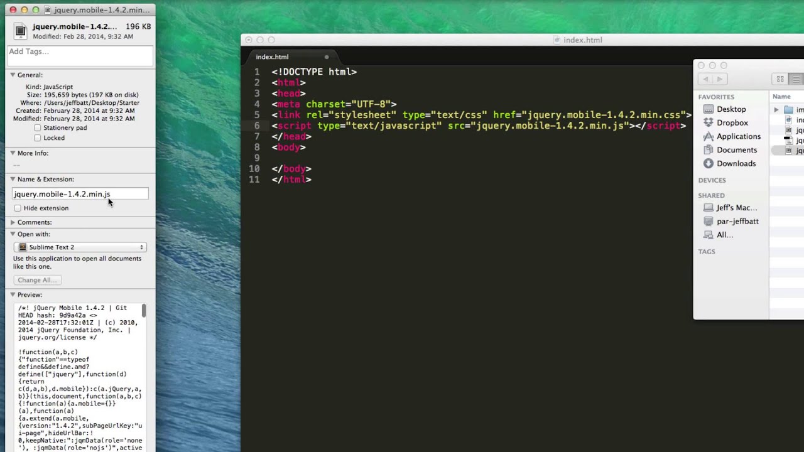The image size is (804, 452).
Task: Collapse the Open with section
Action: pos(13,234)
